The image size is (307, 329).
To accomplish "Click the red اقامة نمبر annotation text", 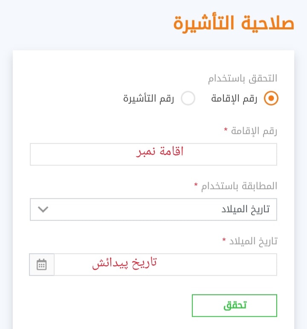I will (159, 152).
